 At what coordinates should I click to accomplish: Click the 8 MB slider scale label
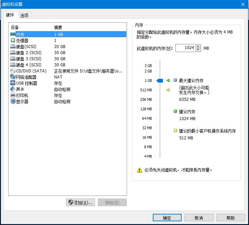coord(148,147)
